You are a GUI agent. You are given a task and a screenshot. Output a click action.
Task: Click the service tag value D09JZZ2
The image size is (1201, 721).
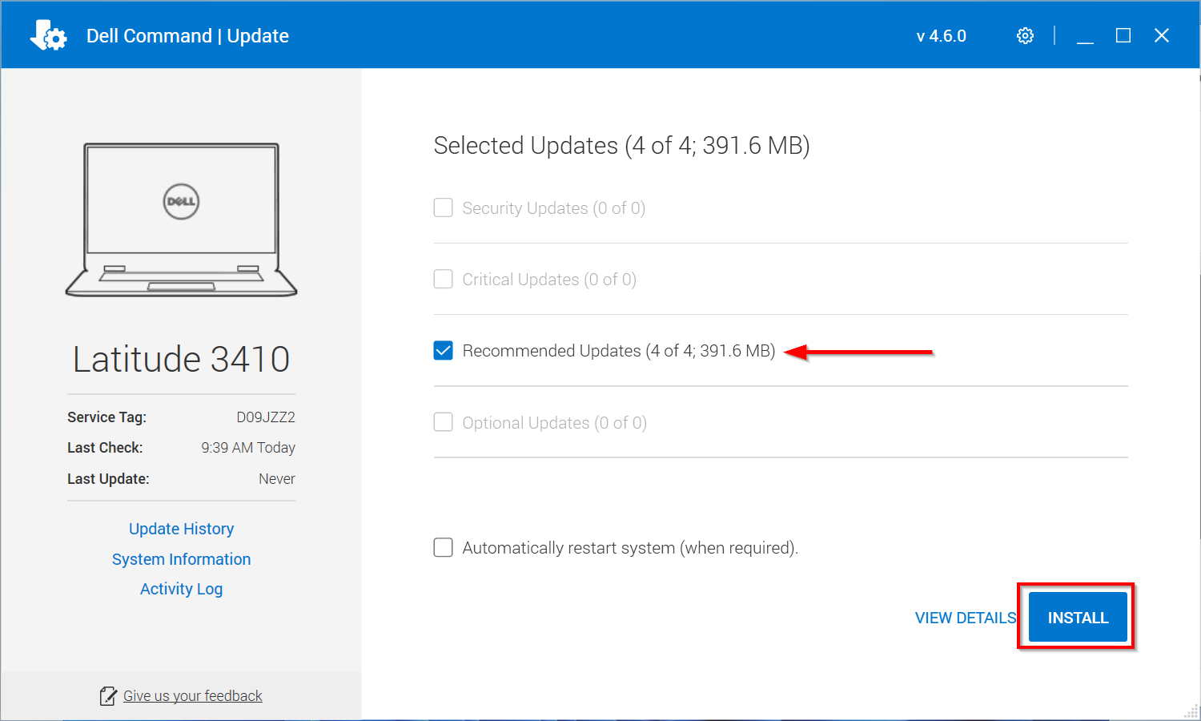[266, 417]
